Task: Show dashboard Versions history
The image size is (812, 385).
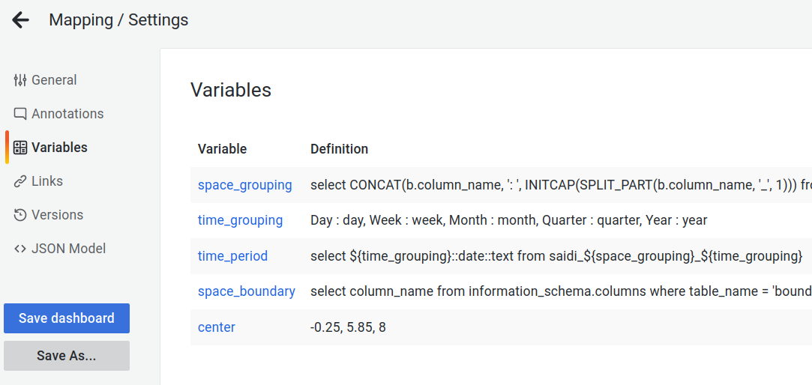Action: click(x=57, y=215)
